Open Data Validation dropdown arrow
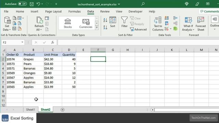This screenshot has height=123, width=219. point(171,29)
